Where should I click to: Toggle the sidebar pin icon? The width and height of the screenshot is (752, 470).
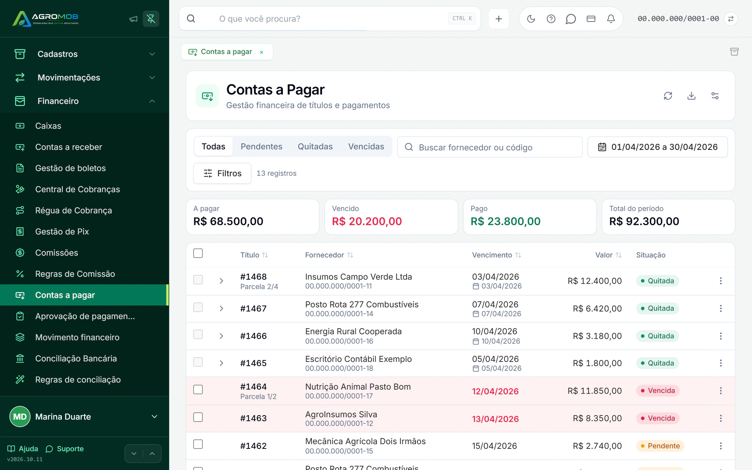151,19
